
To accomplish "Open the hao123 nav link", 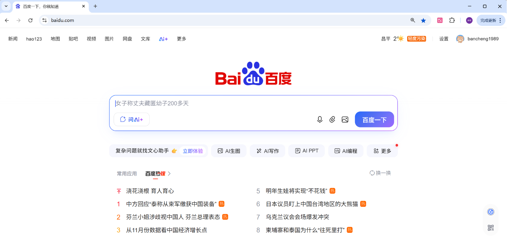I will click(34, 39).
